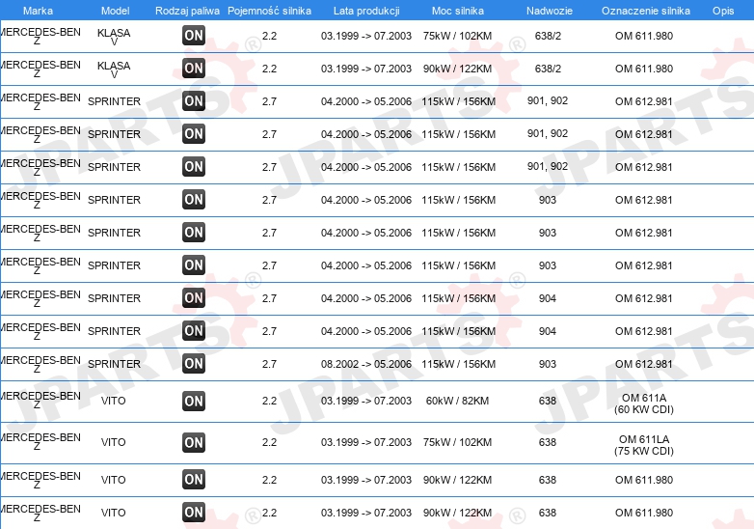This screenshot has width=754, height=529.
Task: Click the Lata produkcji column header
Action: (366, 11)
